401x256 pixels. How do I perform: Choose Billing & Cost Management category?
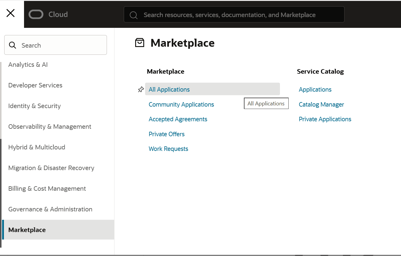(47, 189)
